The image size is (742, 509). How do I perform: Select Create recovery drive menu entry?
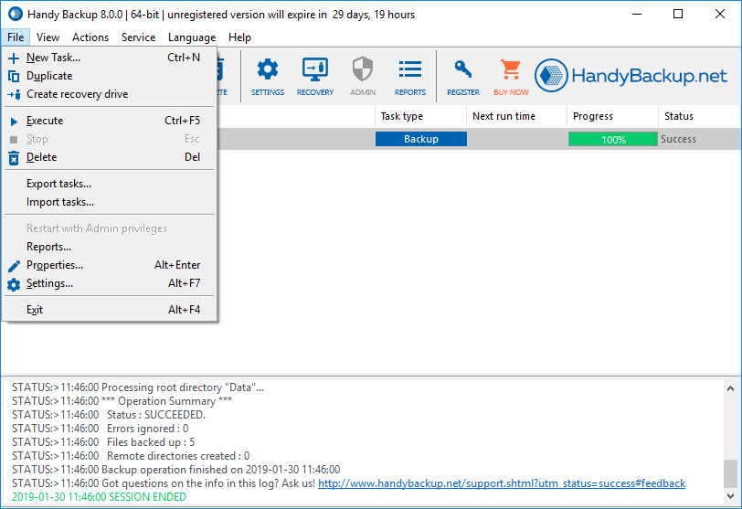(77, 94)
